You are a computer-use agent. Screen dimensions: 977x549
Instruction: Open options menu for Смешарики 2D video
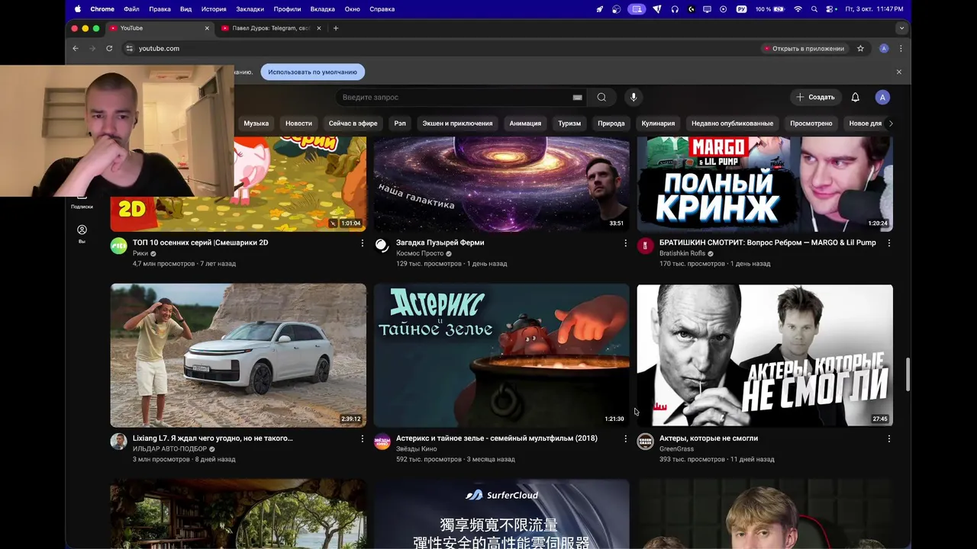click(x=363, y=243)
